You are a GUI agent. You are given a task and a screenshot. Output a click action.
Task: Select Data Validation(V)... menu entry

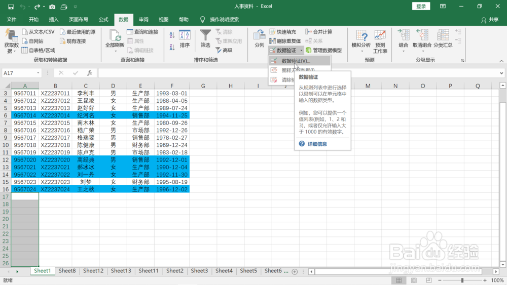[300, 61]
